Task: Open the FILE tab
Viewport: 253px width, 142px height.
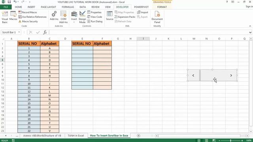Action: coord(6,7)
